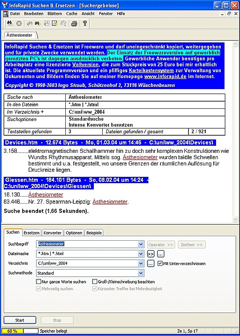
Task: Click the Operator >> button
Action: point(161,244)
